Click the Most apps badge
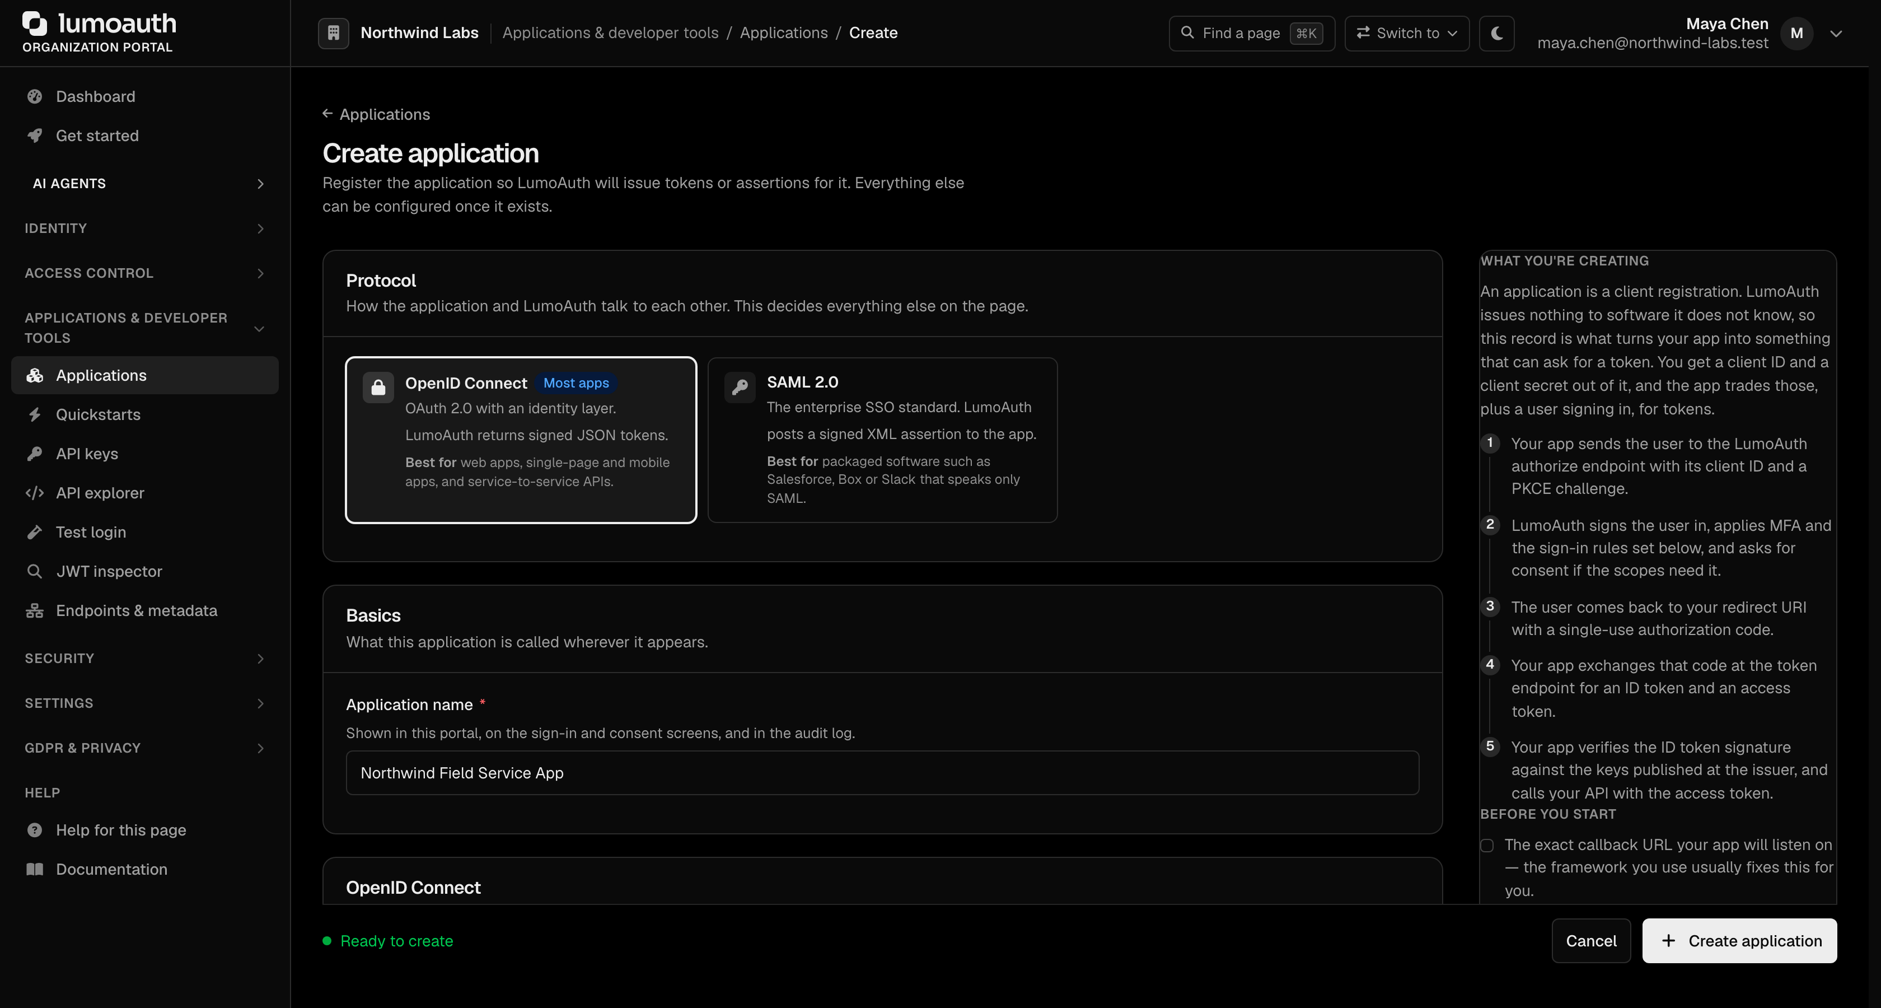Screen dimensions: 1881x1008 (x=576, y=382)
